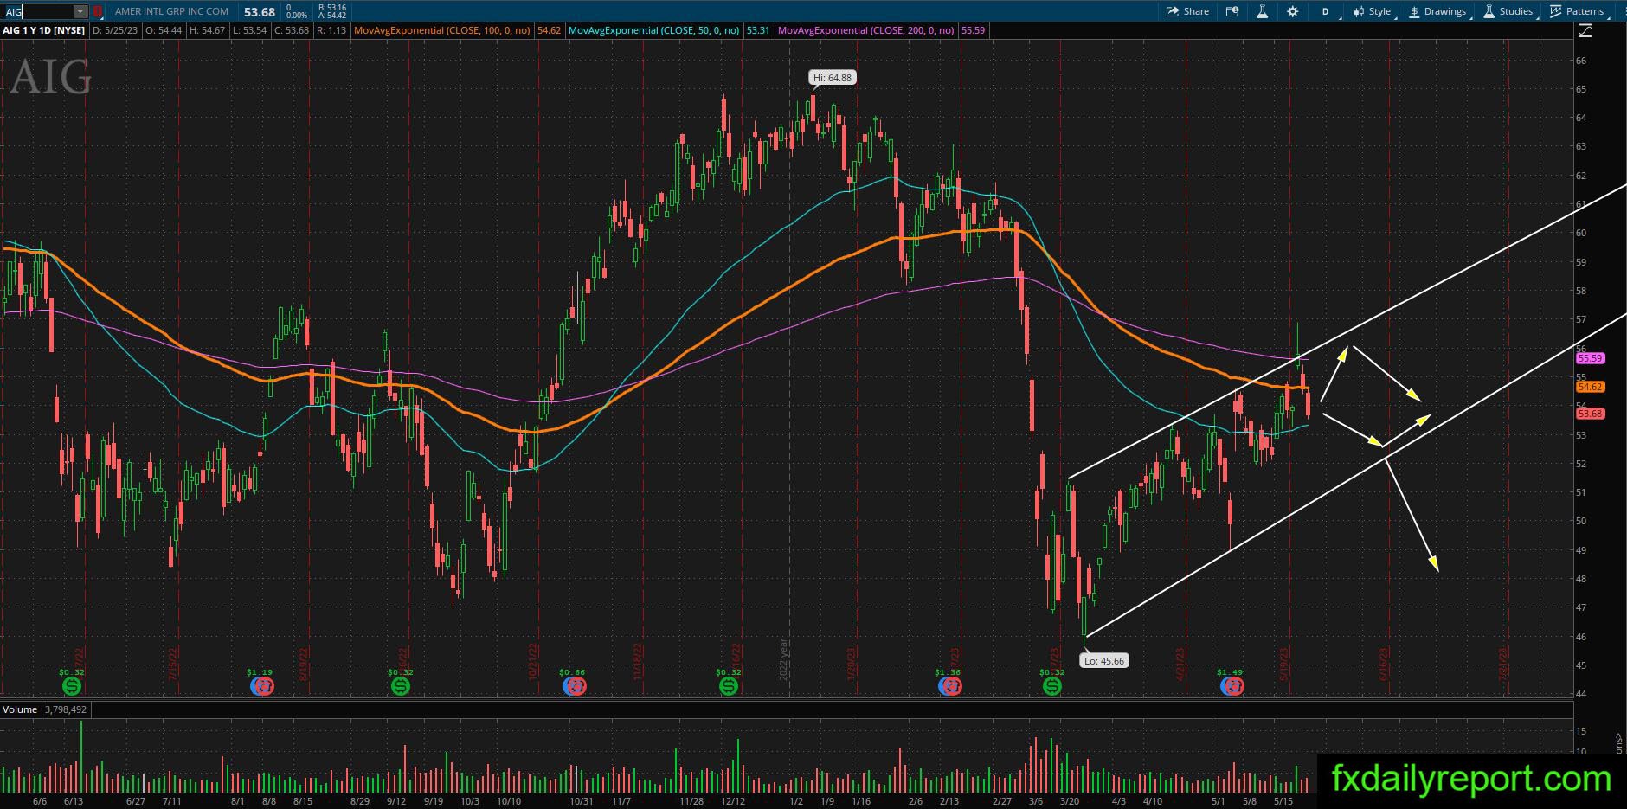
Task: Click the A: 54.42 ask quote
Action: coord(332,16)
